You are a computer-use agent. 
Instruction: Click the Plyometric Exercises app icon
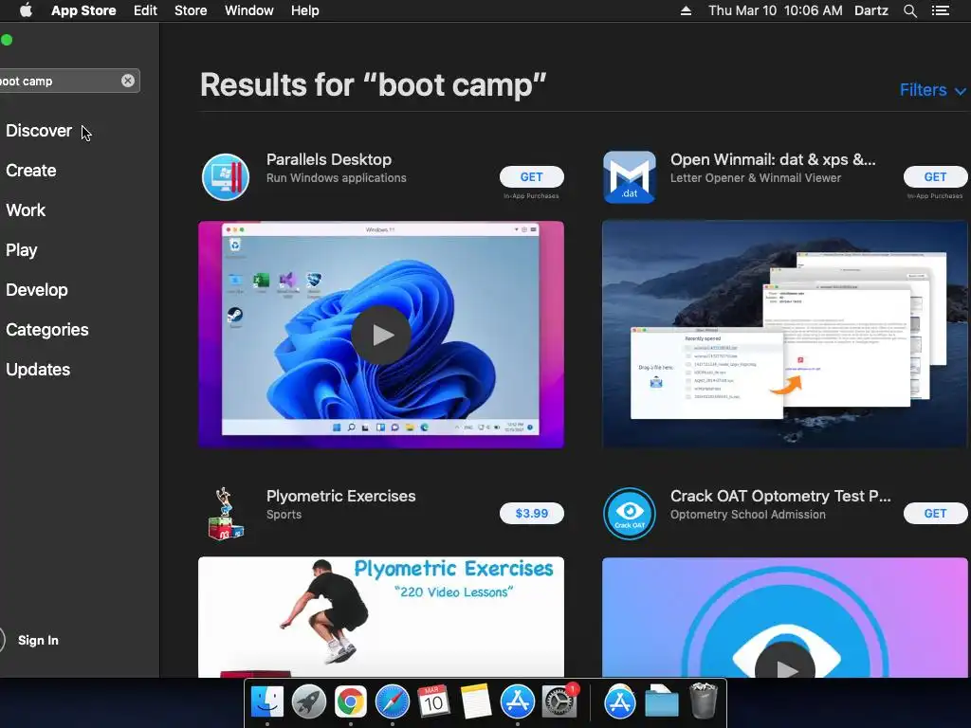coord(226,513)
